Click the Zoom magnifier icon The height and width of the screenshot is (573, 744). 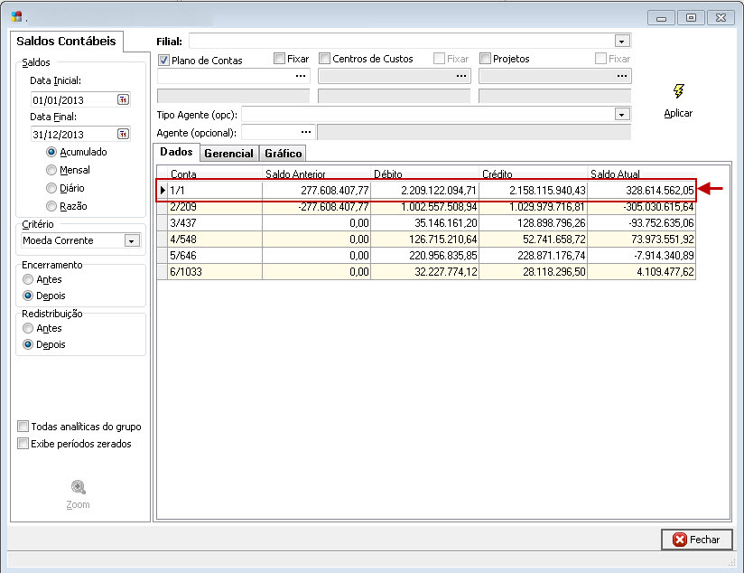(78, 487)
